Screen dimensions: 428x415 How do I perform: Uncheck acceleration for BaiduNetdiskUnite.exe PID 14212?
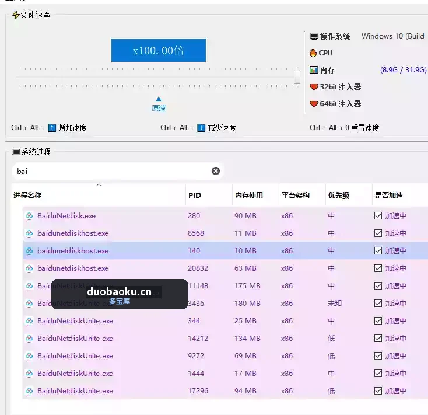pos(378,338)
